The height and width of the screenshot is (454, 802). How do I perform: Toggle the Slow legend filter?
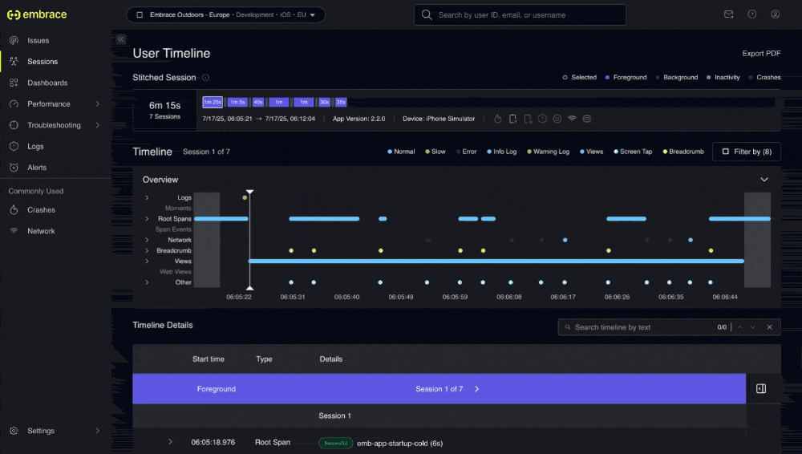[435, 152]
